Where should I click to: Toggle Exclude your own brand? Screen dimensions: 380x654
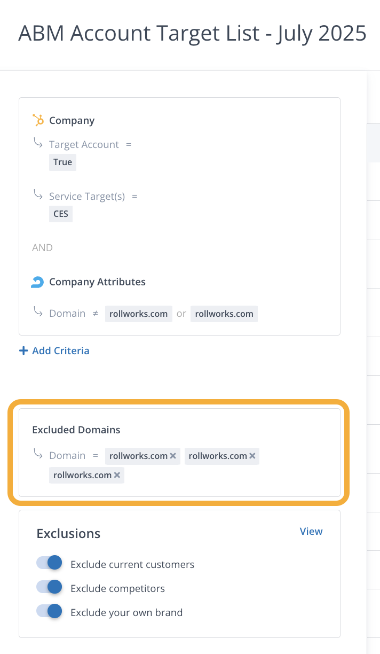point(49,611)
